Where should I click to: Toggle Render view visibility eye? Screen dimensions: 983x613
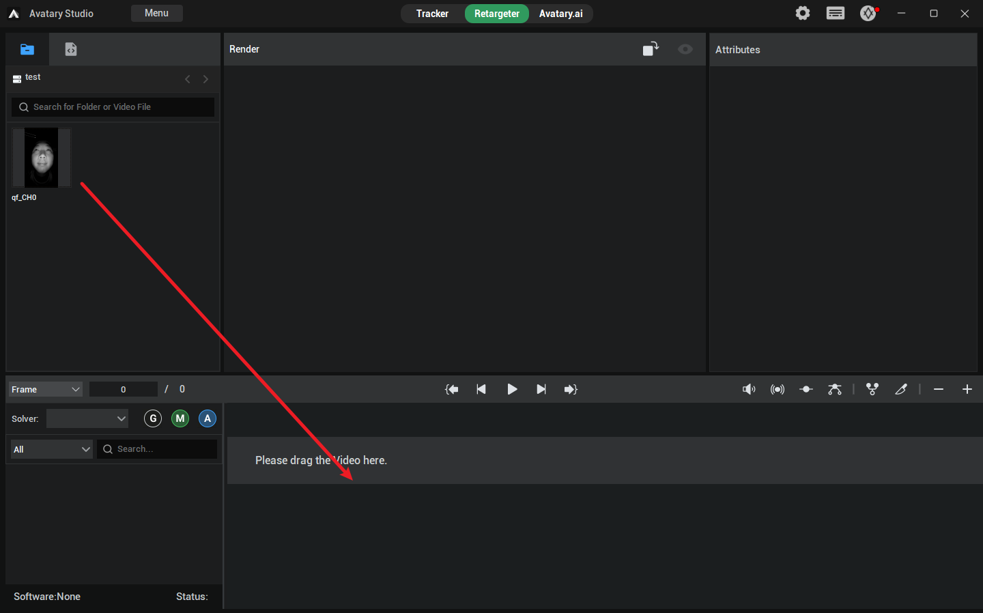pyautogui.click(x=685, y=49)
